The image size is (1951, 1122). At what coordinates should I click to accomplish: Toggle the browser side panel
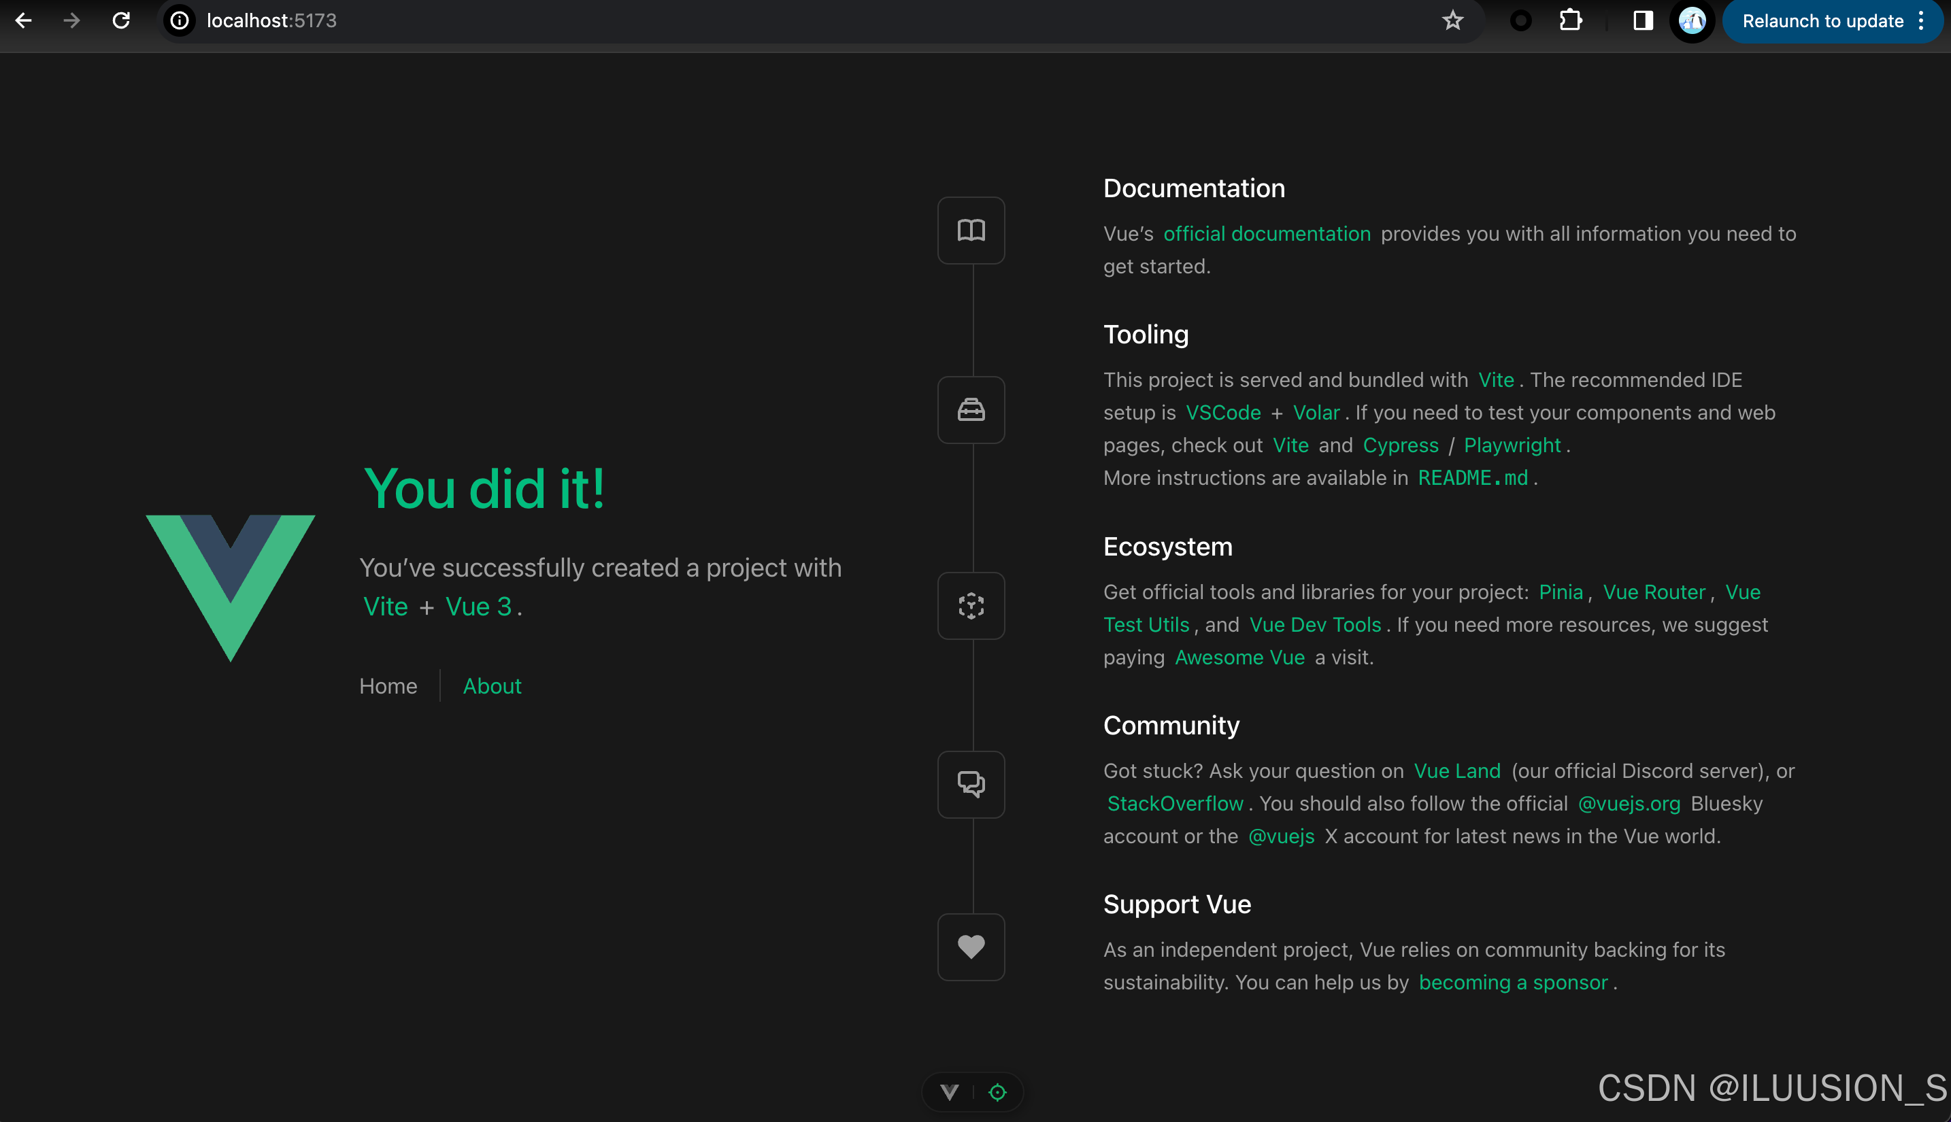point(1643,21)
